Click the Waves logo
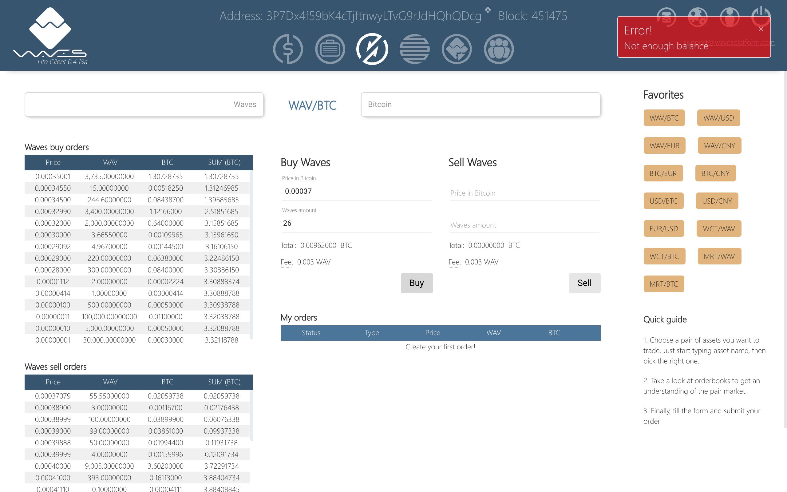The image size is (787, 492). tap(50, 33)
